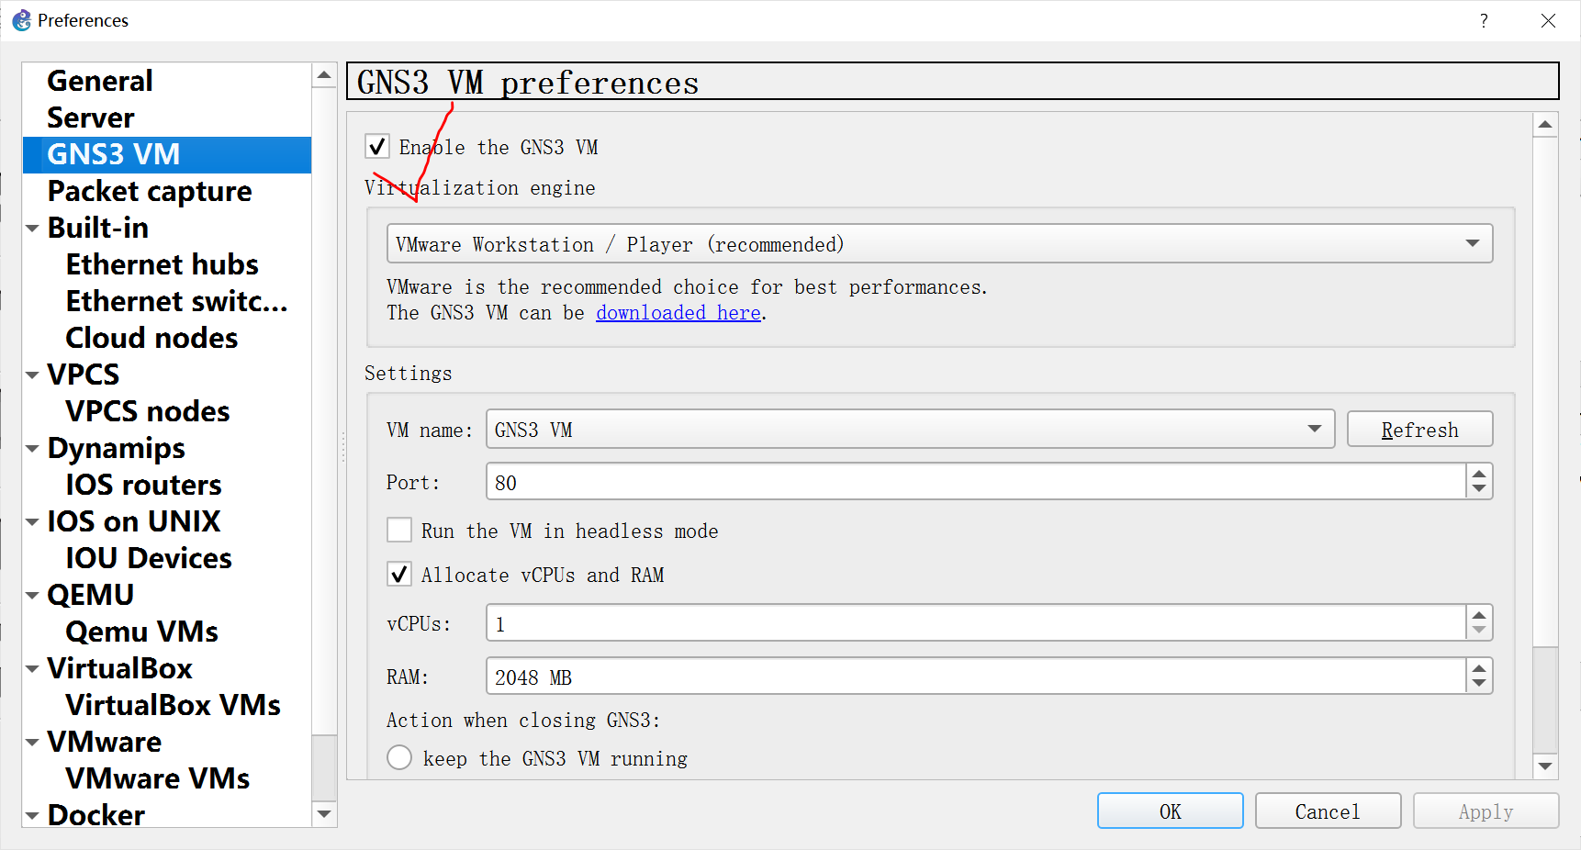Click the Refresh button
Viewport: 1581px width, 850px height.
pos(1419,429)
